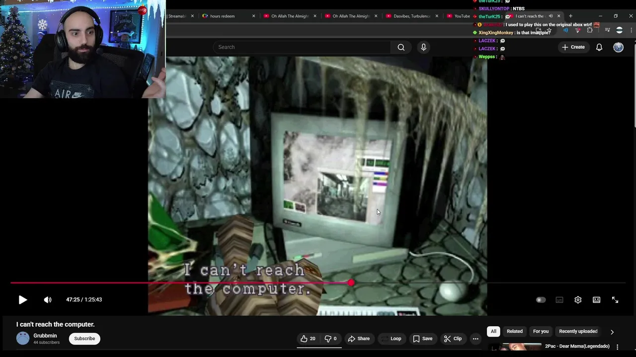Open a new browser tab with plus
Image resolution: width=636 pixels, height=357 pixels.
(x=570, y=16)
